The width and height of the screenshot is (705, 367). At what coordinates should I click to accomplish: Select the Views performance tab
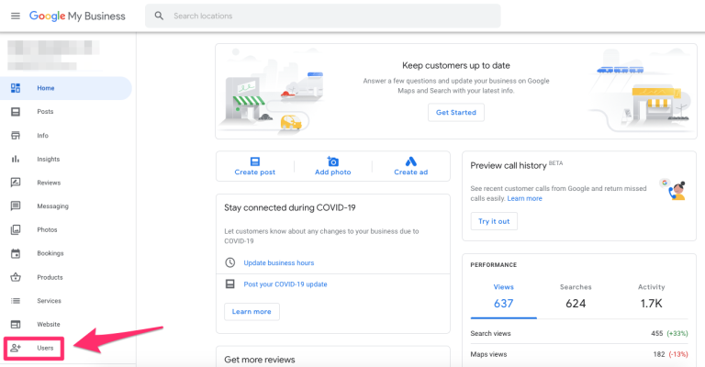tap(503, 296)
